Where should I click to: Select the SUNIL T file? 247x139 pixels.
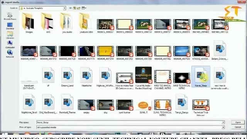[144, 107]
